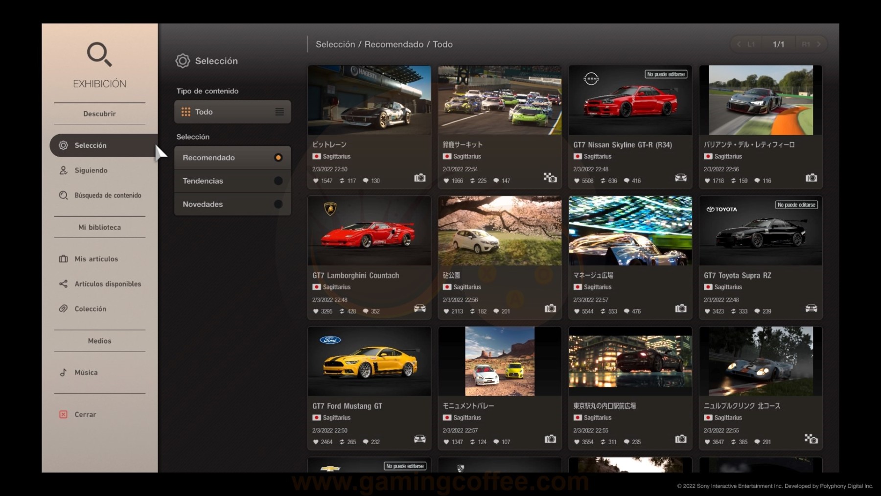This screenshot has width=881, height=496.
Task: Click No puede editarse badge on Toyota card
Action: pos(796,205)
